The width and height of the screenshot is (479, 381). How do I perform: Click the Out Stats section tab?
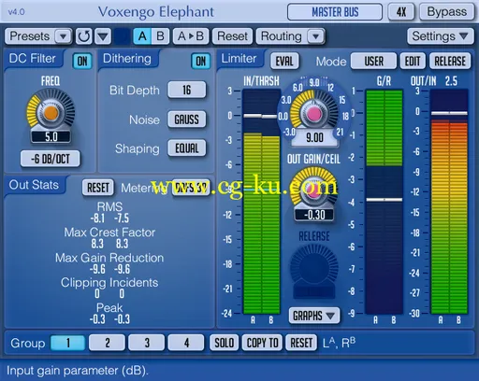click(34, 185)
